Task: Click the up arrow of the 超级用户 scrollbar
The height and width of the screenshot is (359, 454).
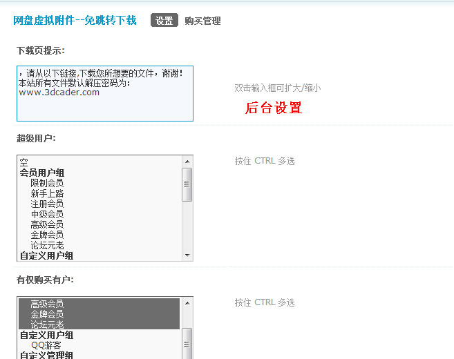Action: tap(187, 162)
